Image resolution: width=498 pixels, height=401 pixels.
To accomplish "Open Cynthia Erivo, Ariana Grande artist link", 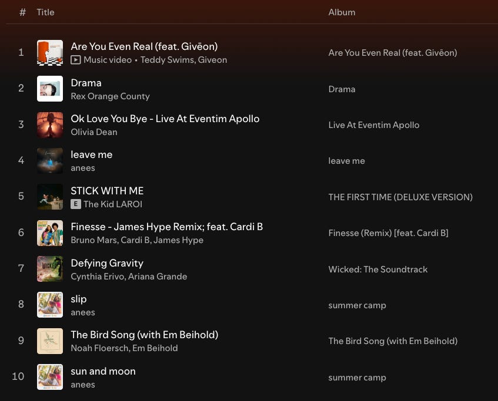I will tap(129, 277).
